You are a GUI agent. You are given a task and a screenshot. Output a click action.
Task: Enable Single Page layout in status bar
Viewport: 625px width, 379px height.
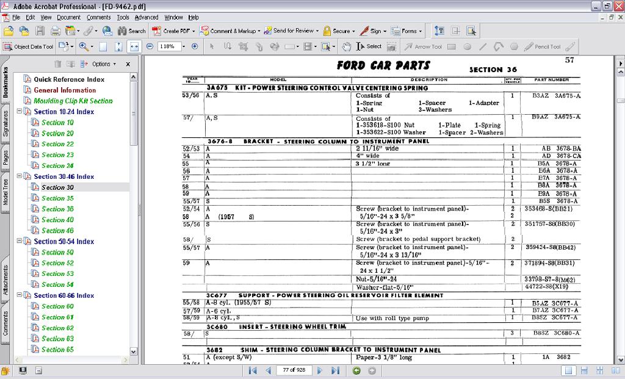(x=569, y=370)
